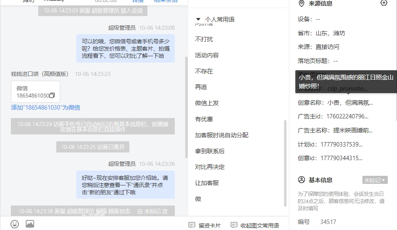Select quick phrase 微

tap(198, 199)
